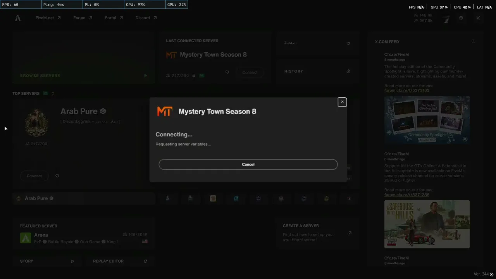This screenshot has width=496, height=279.
Task: Open settings with the top-right gear icon
Action: (x=461, y=18)
